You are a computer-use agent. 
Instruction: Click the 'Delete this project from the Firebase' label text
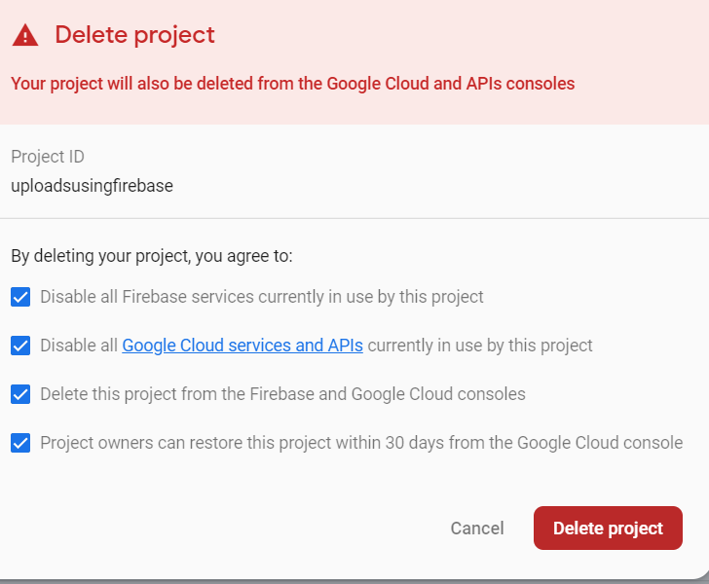pyautogui.click(x=282, y=394)
